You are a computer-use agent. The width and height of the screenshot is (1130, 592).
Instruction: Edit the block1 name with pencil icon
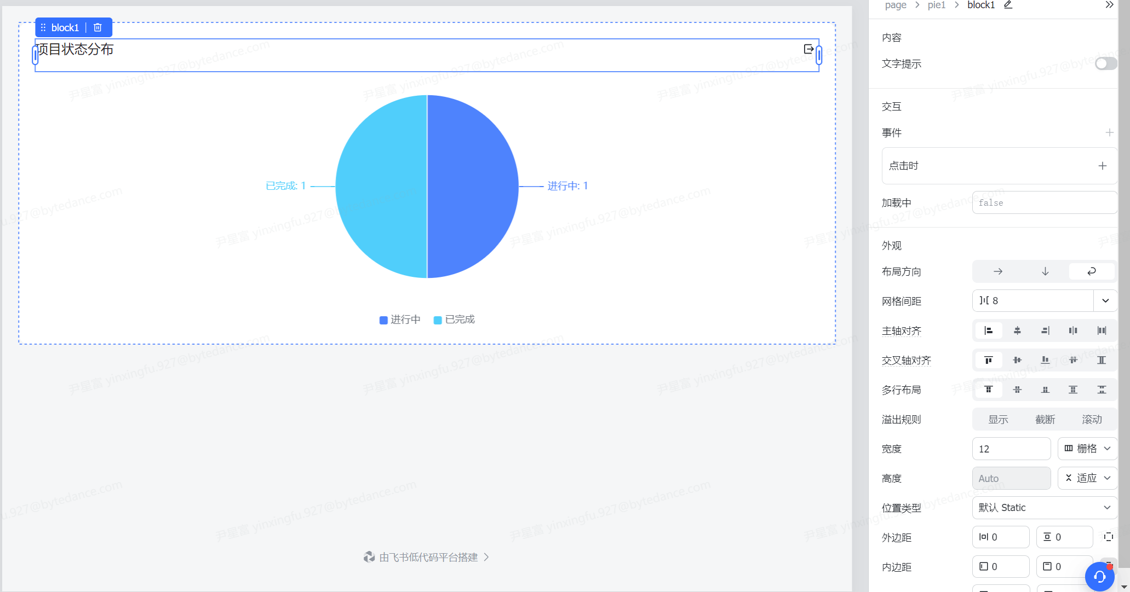1008,5
